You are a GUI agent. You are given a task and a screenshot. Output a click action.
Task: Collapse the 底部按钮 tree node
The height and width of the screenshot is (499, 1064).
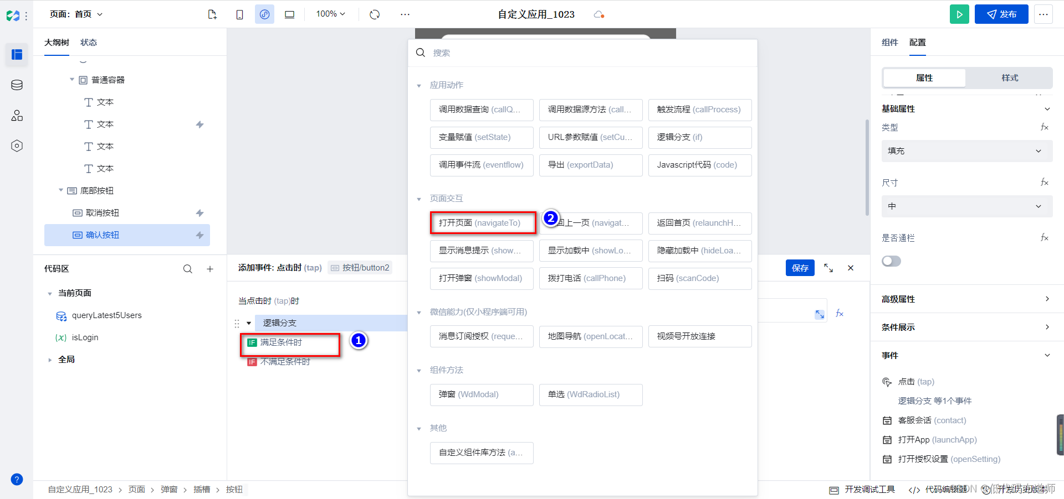(61, 190)
